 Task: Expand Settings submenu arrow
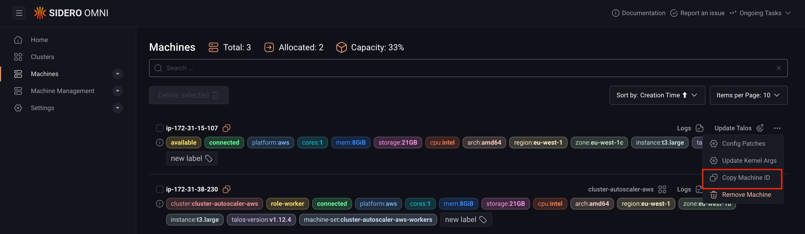(x=117, y=108)
